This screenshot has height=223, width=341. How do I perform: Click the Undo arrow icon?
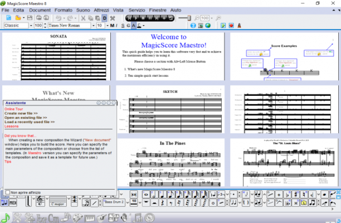point(59,18)
